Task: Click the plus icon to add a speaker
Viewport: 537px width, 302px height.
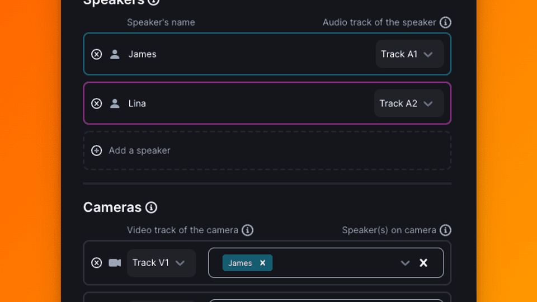Action: click(97, 150)
